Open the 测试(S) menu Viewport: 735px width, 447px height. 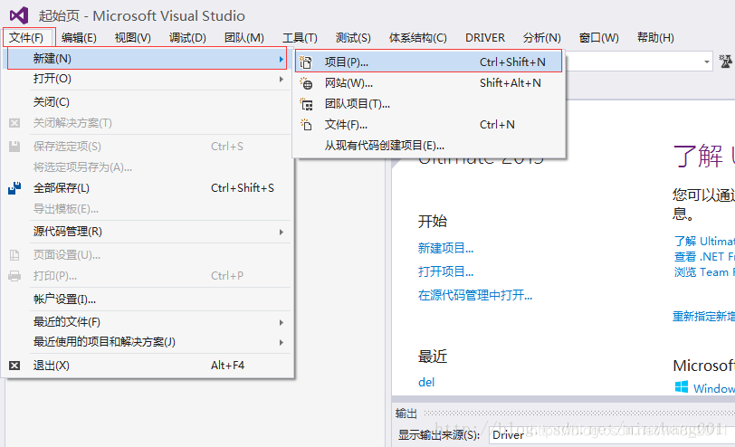point(353,37)
